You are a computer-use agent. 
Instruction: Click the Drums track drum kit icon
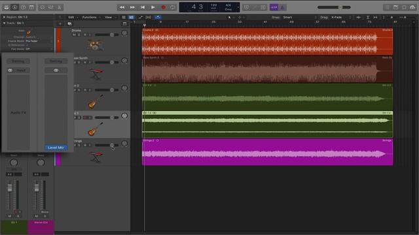[95, 45]
